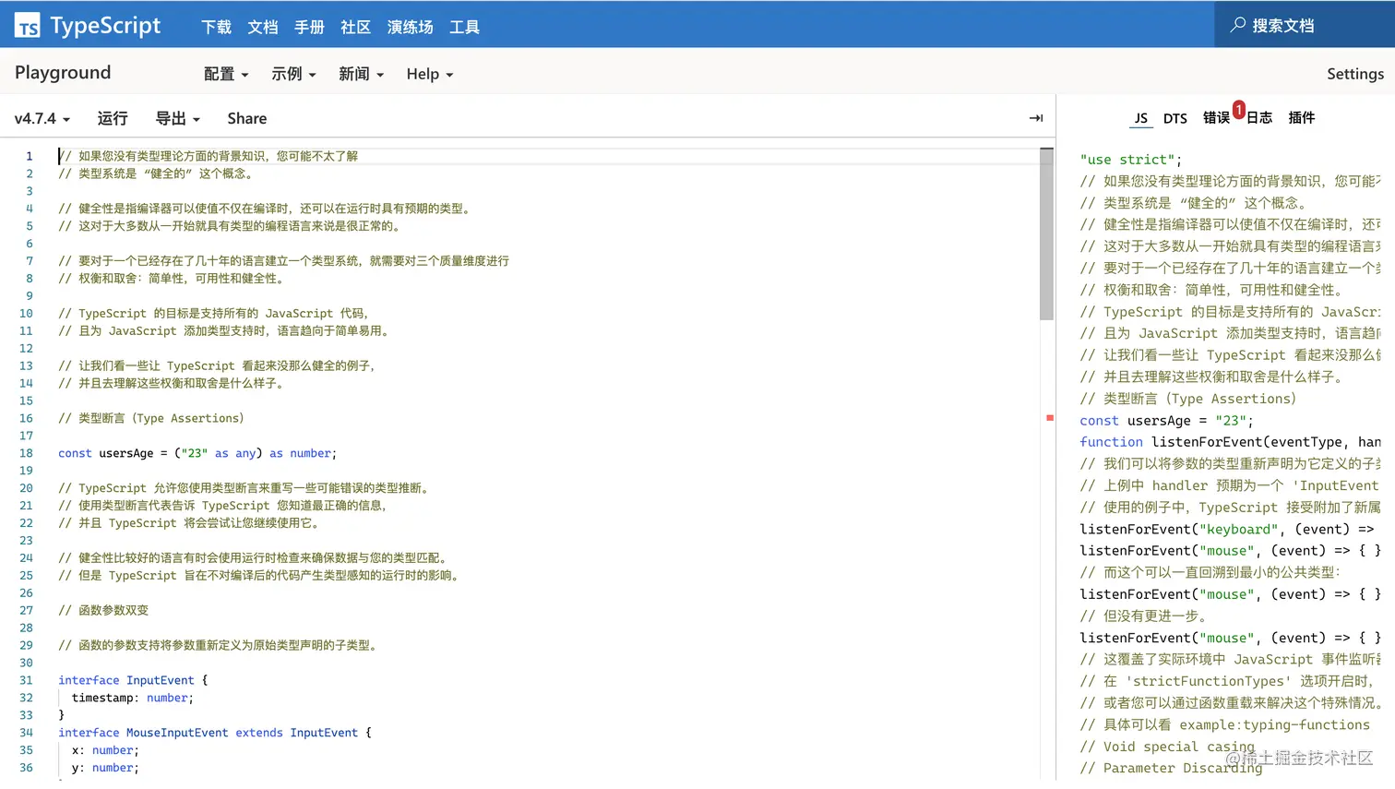
Task: Switch to the DTS tab
Action: 1175,118
